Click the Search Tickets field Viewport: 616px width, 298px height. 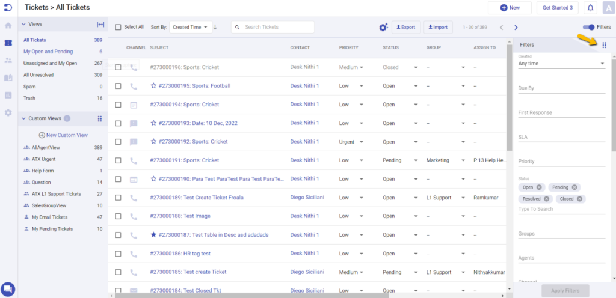(x=273, y=27)
